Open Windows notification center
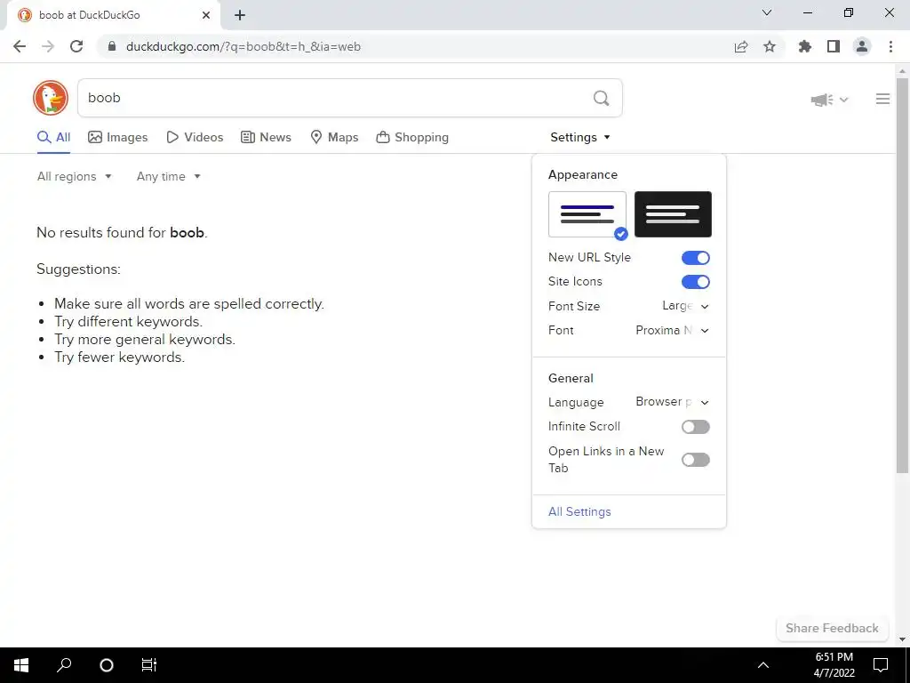Viewport: 910px width, 683px height. point(881,665)
